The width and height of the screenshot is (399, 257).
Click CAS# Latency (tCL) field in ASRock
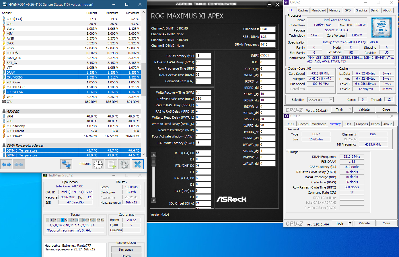pos(203,56)
